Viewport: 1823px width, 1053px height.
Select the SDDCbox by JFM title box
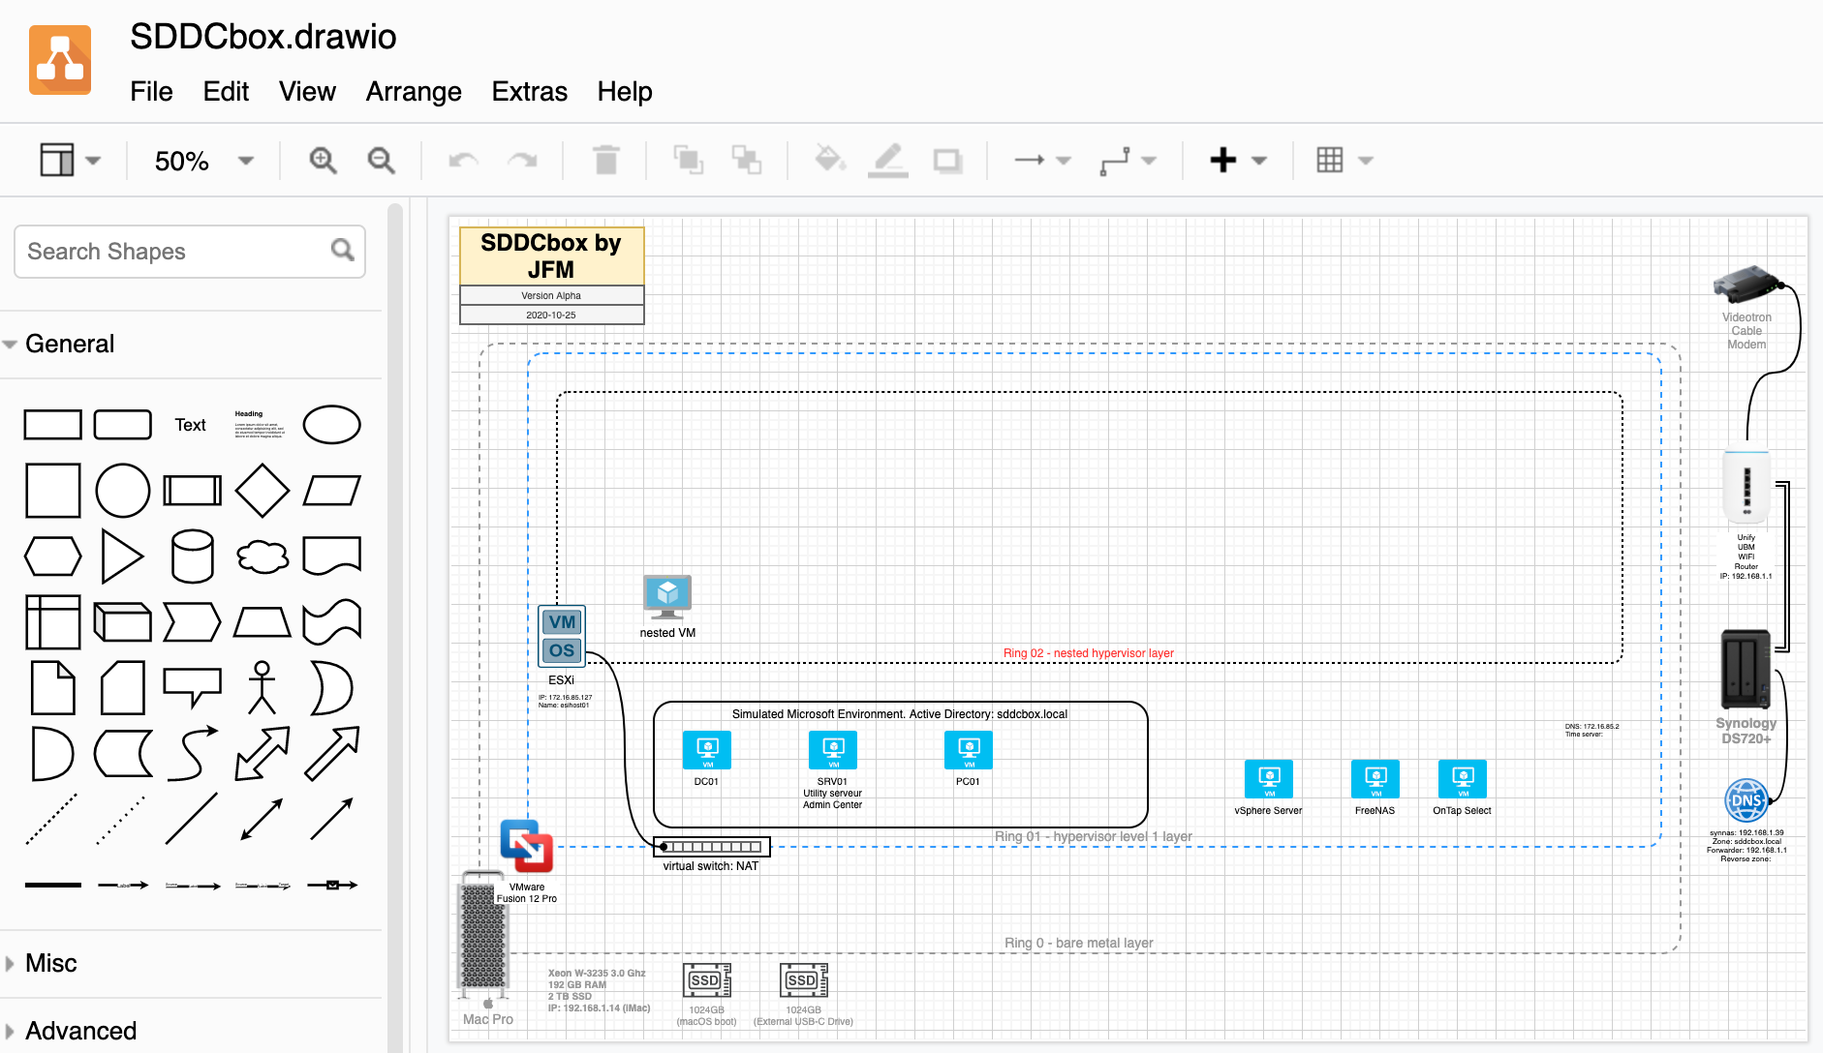(551, 256)
